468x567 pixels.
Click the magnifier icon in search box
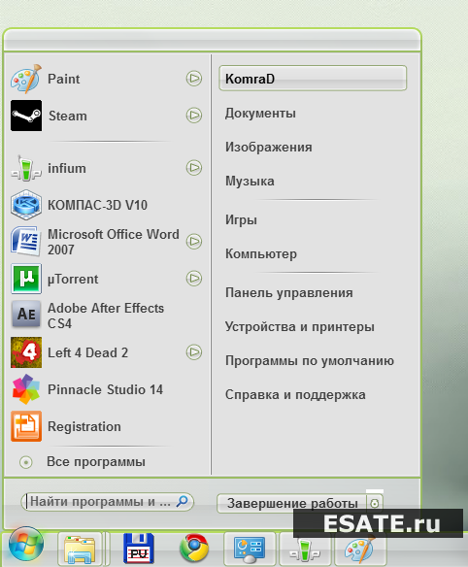(x=182, y=501)
